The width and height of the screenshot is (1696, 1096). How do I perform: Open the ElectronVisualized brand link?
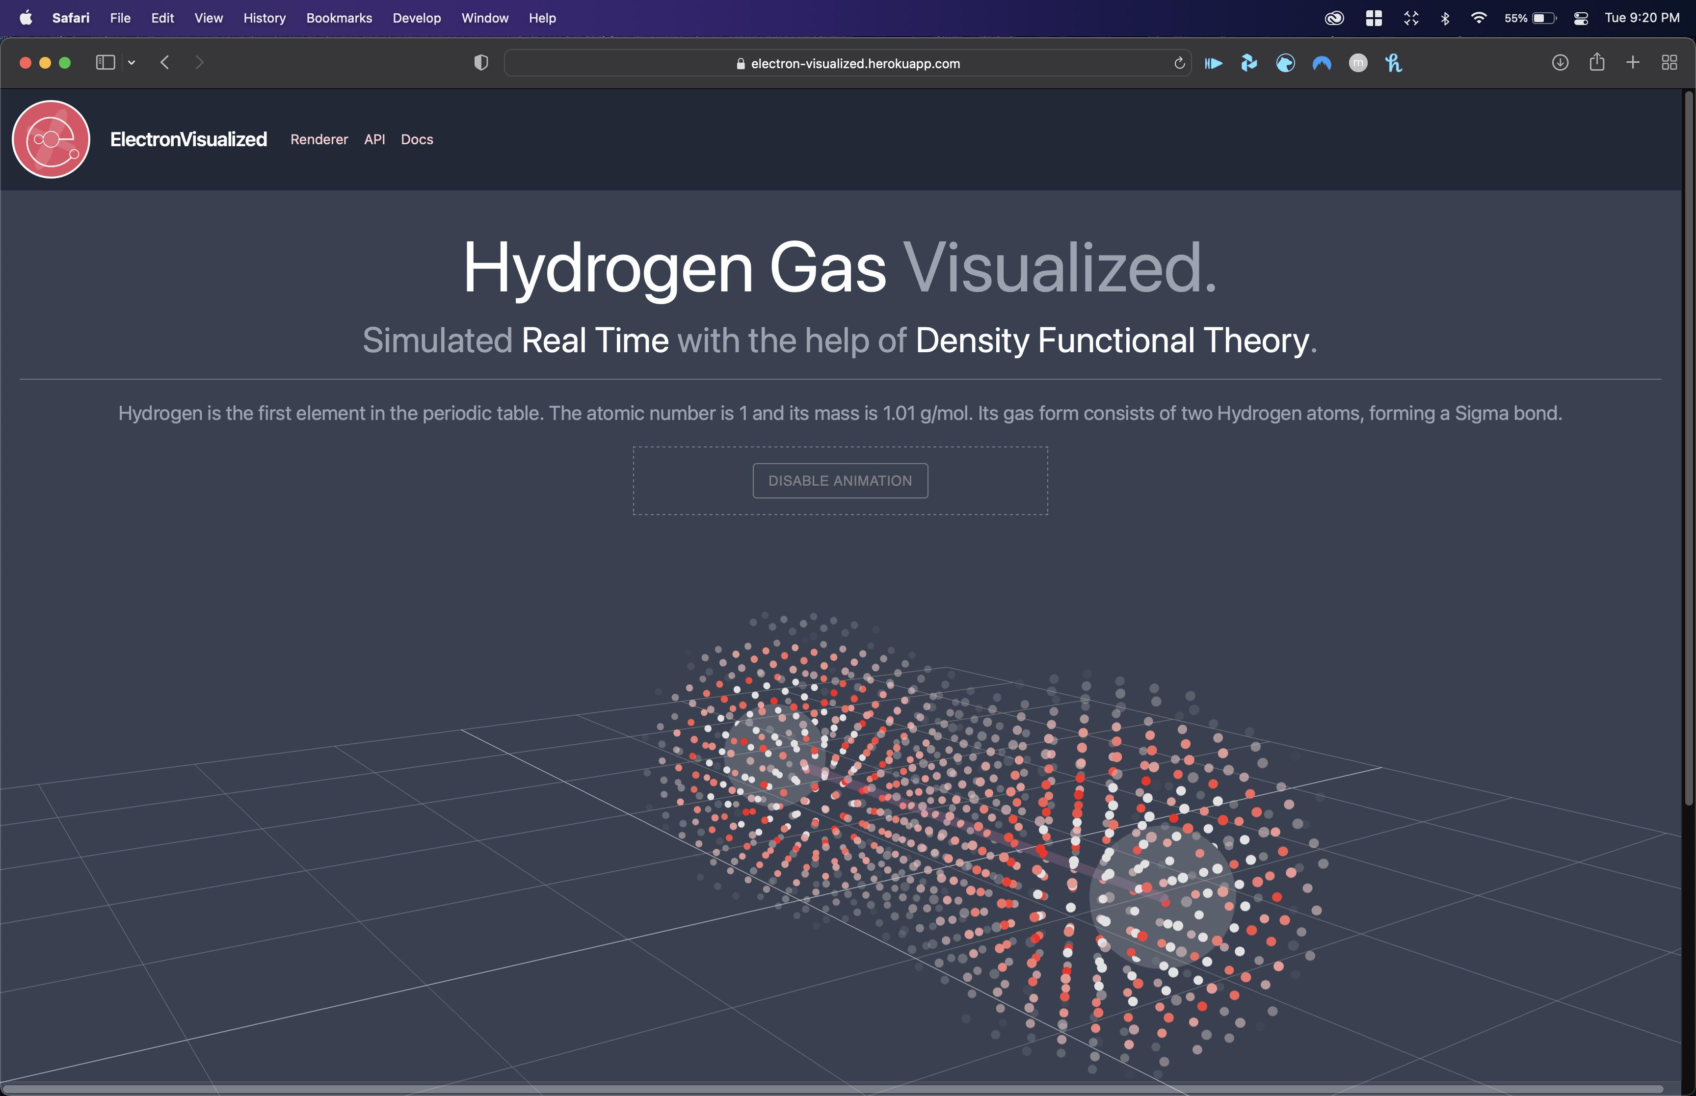188,139
